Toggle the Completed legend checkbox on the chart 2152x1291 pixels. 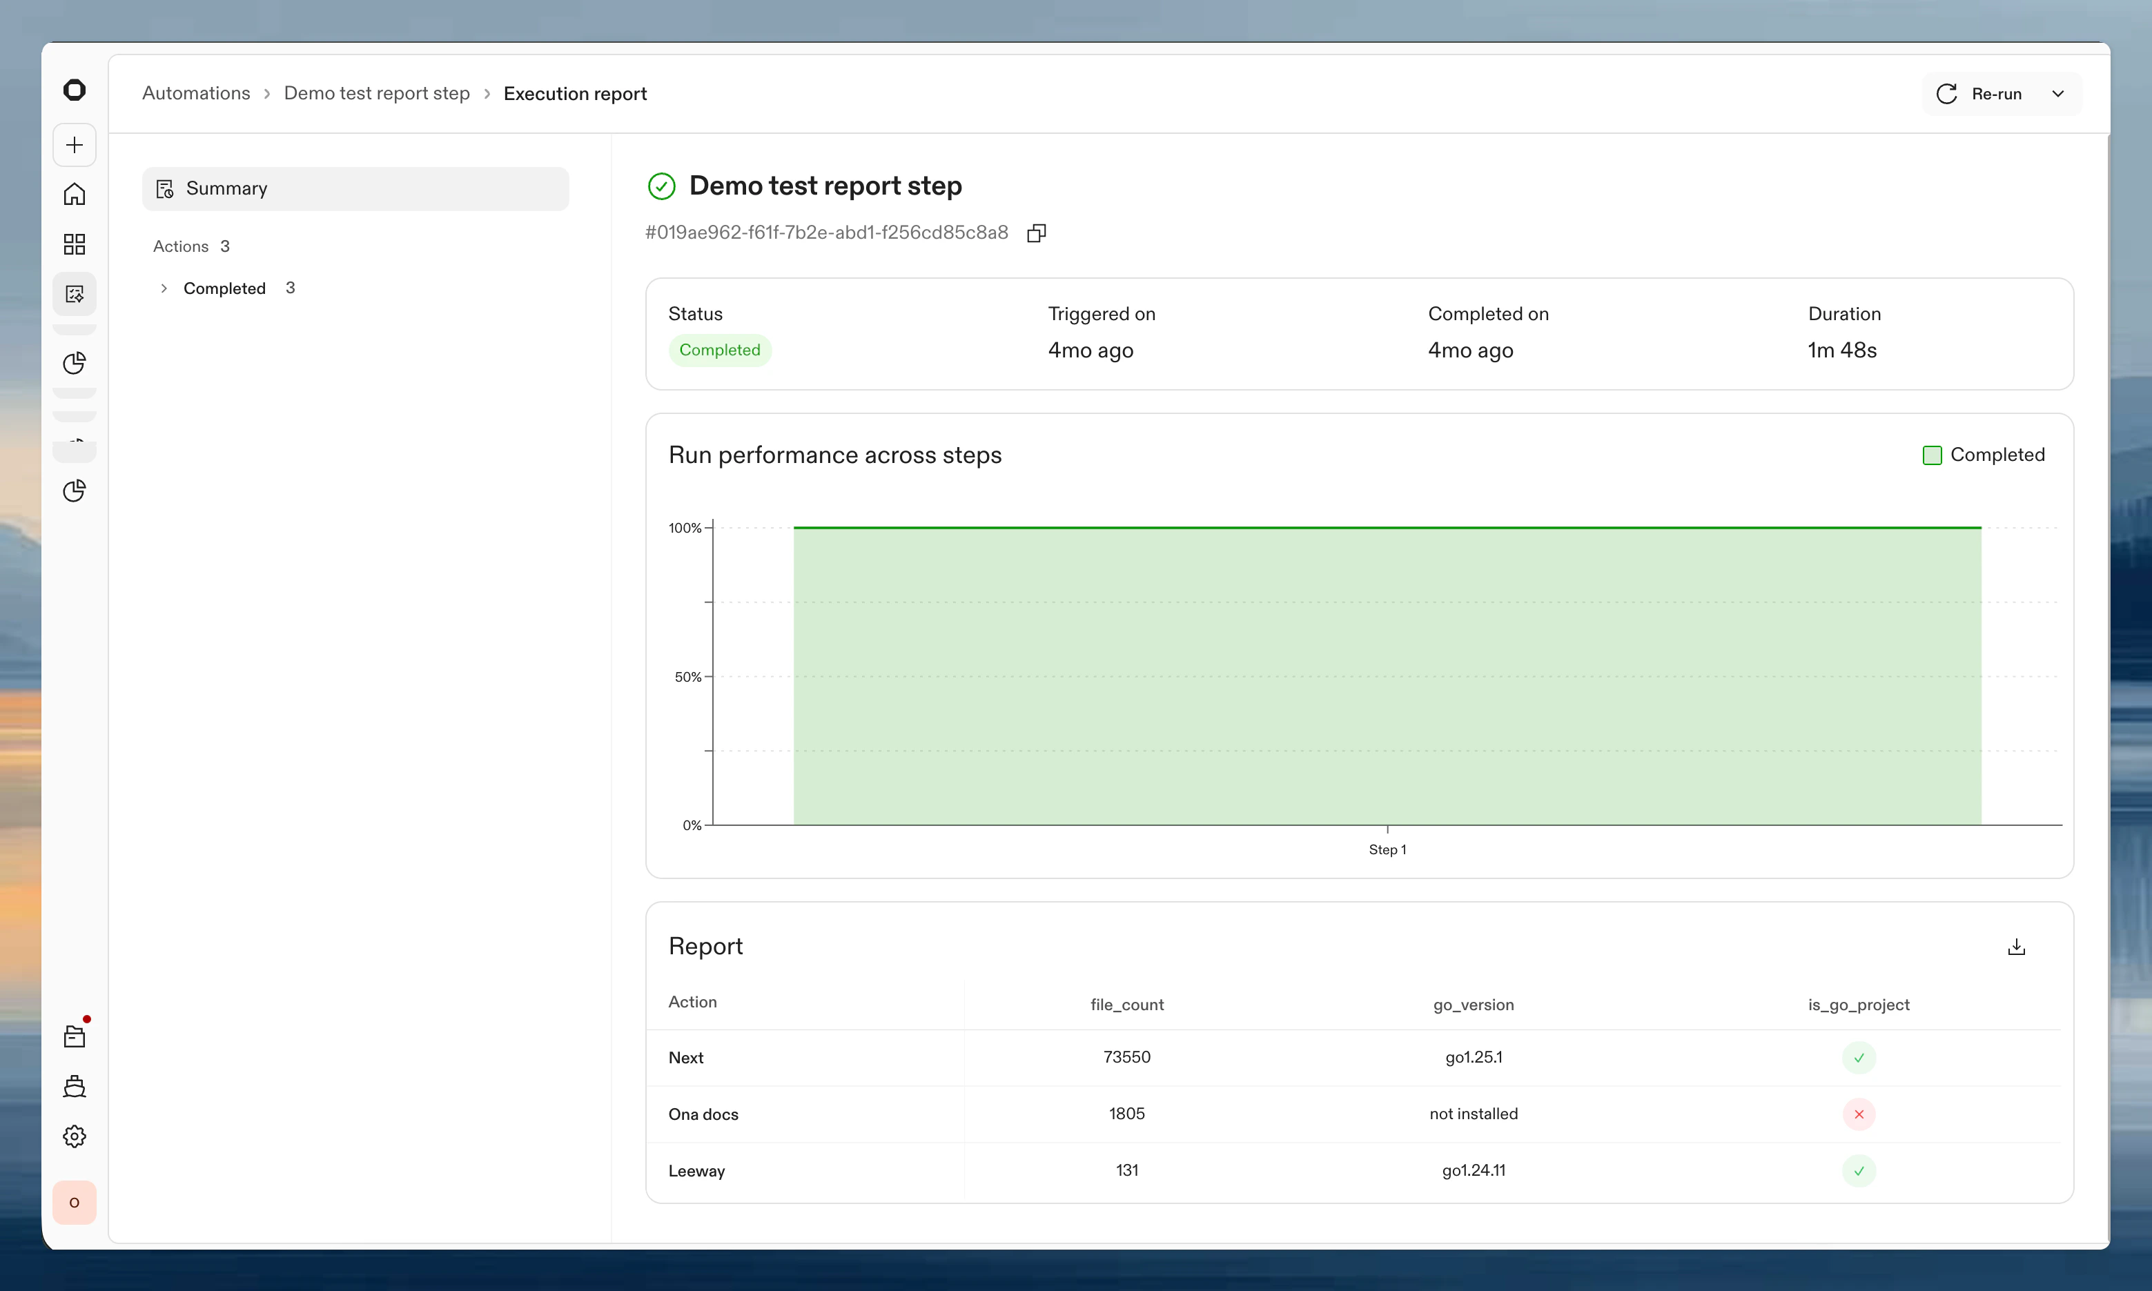tap(1932, 454)
